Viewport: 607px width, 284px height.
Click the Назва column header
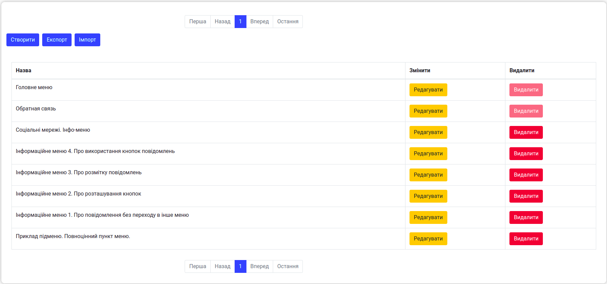click(x=24, y=71)
